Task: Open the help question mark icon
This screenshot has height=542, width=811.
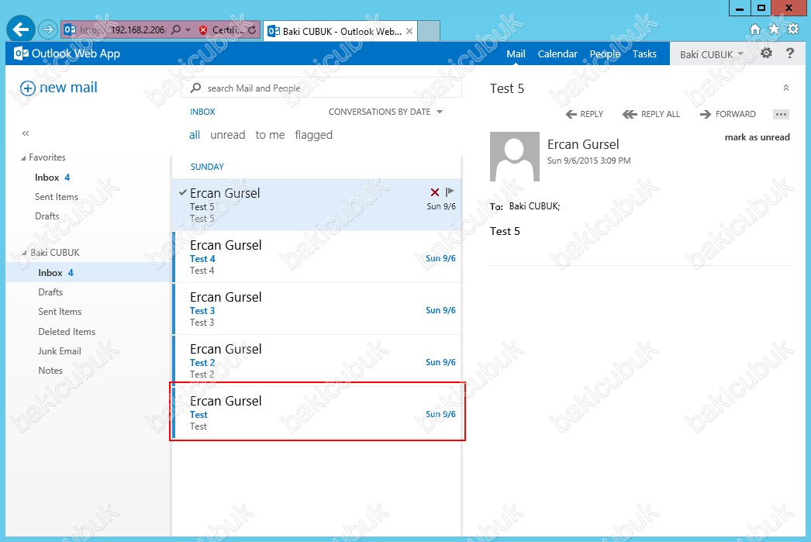Action: click(x=790, y=54)
